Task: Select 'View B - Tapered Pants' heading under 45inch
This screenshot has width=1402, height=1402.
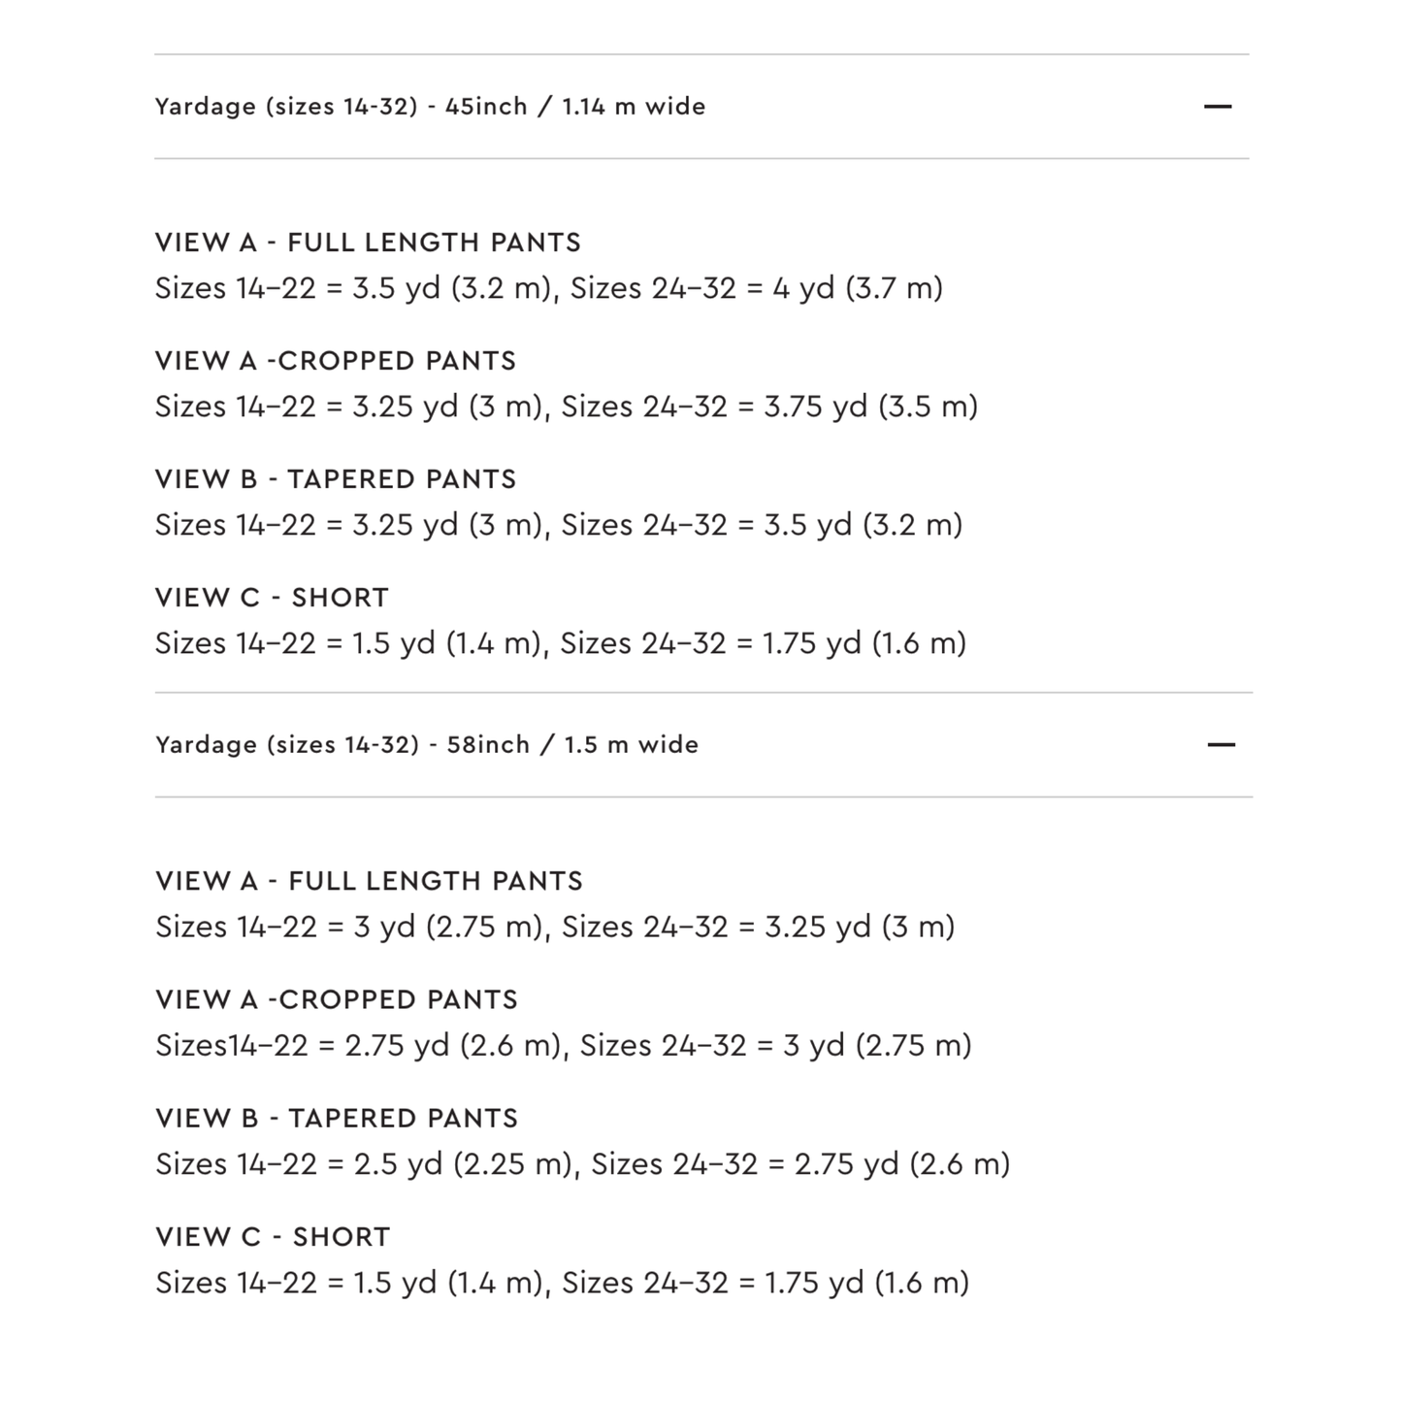Action: (x=336, y=479)
